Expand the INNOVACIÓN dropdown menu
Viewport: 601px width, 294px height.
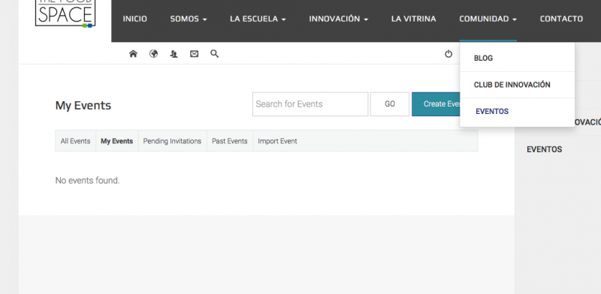pyautogui.click(x=339, y=19)
